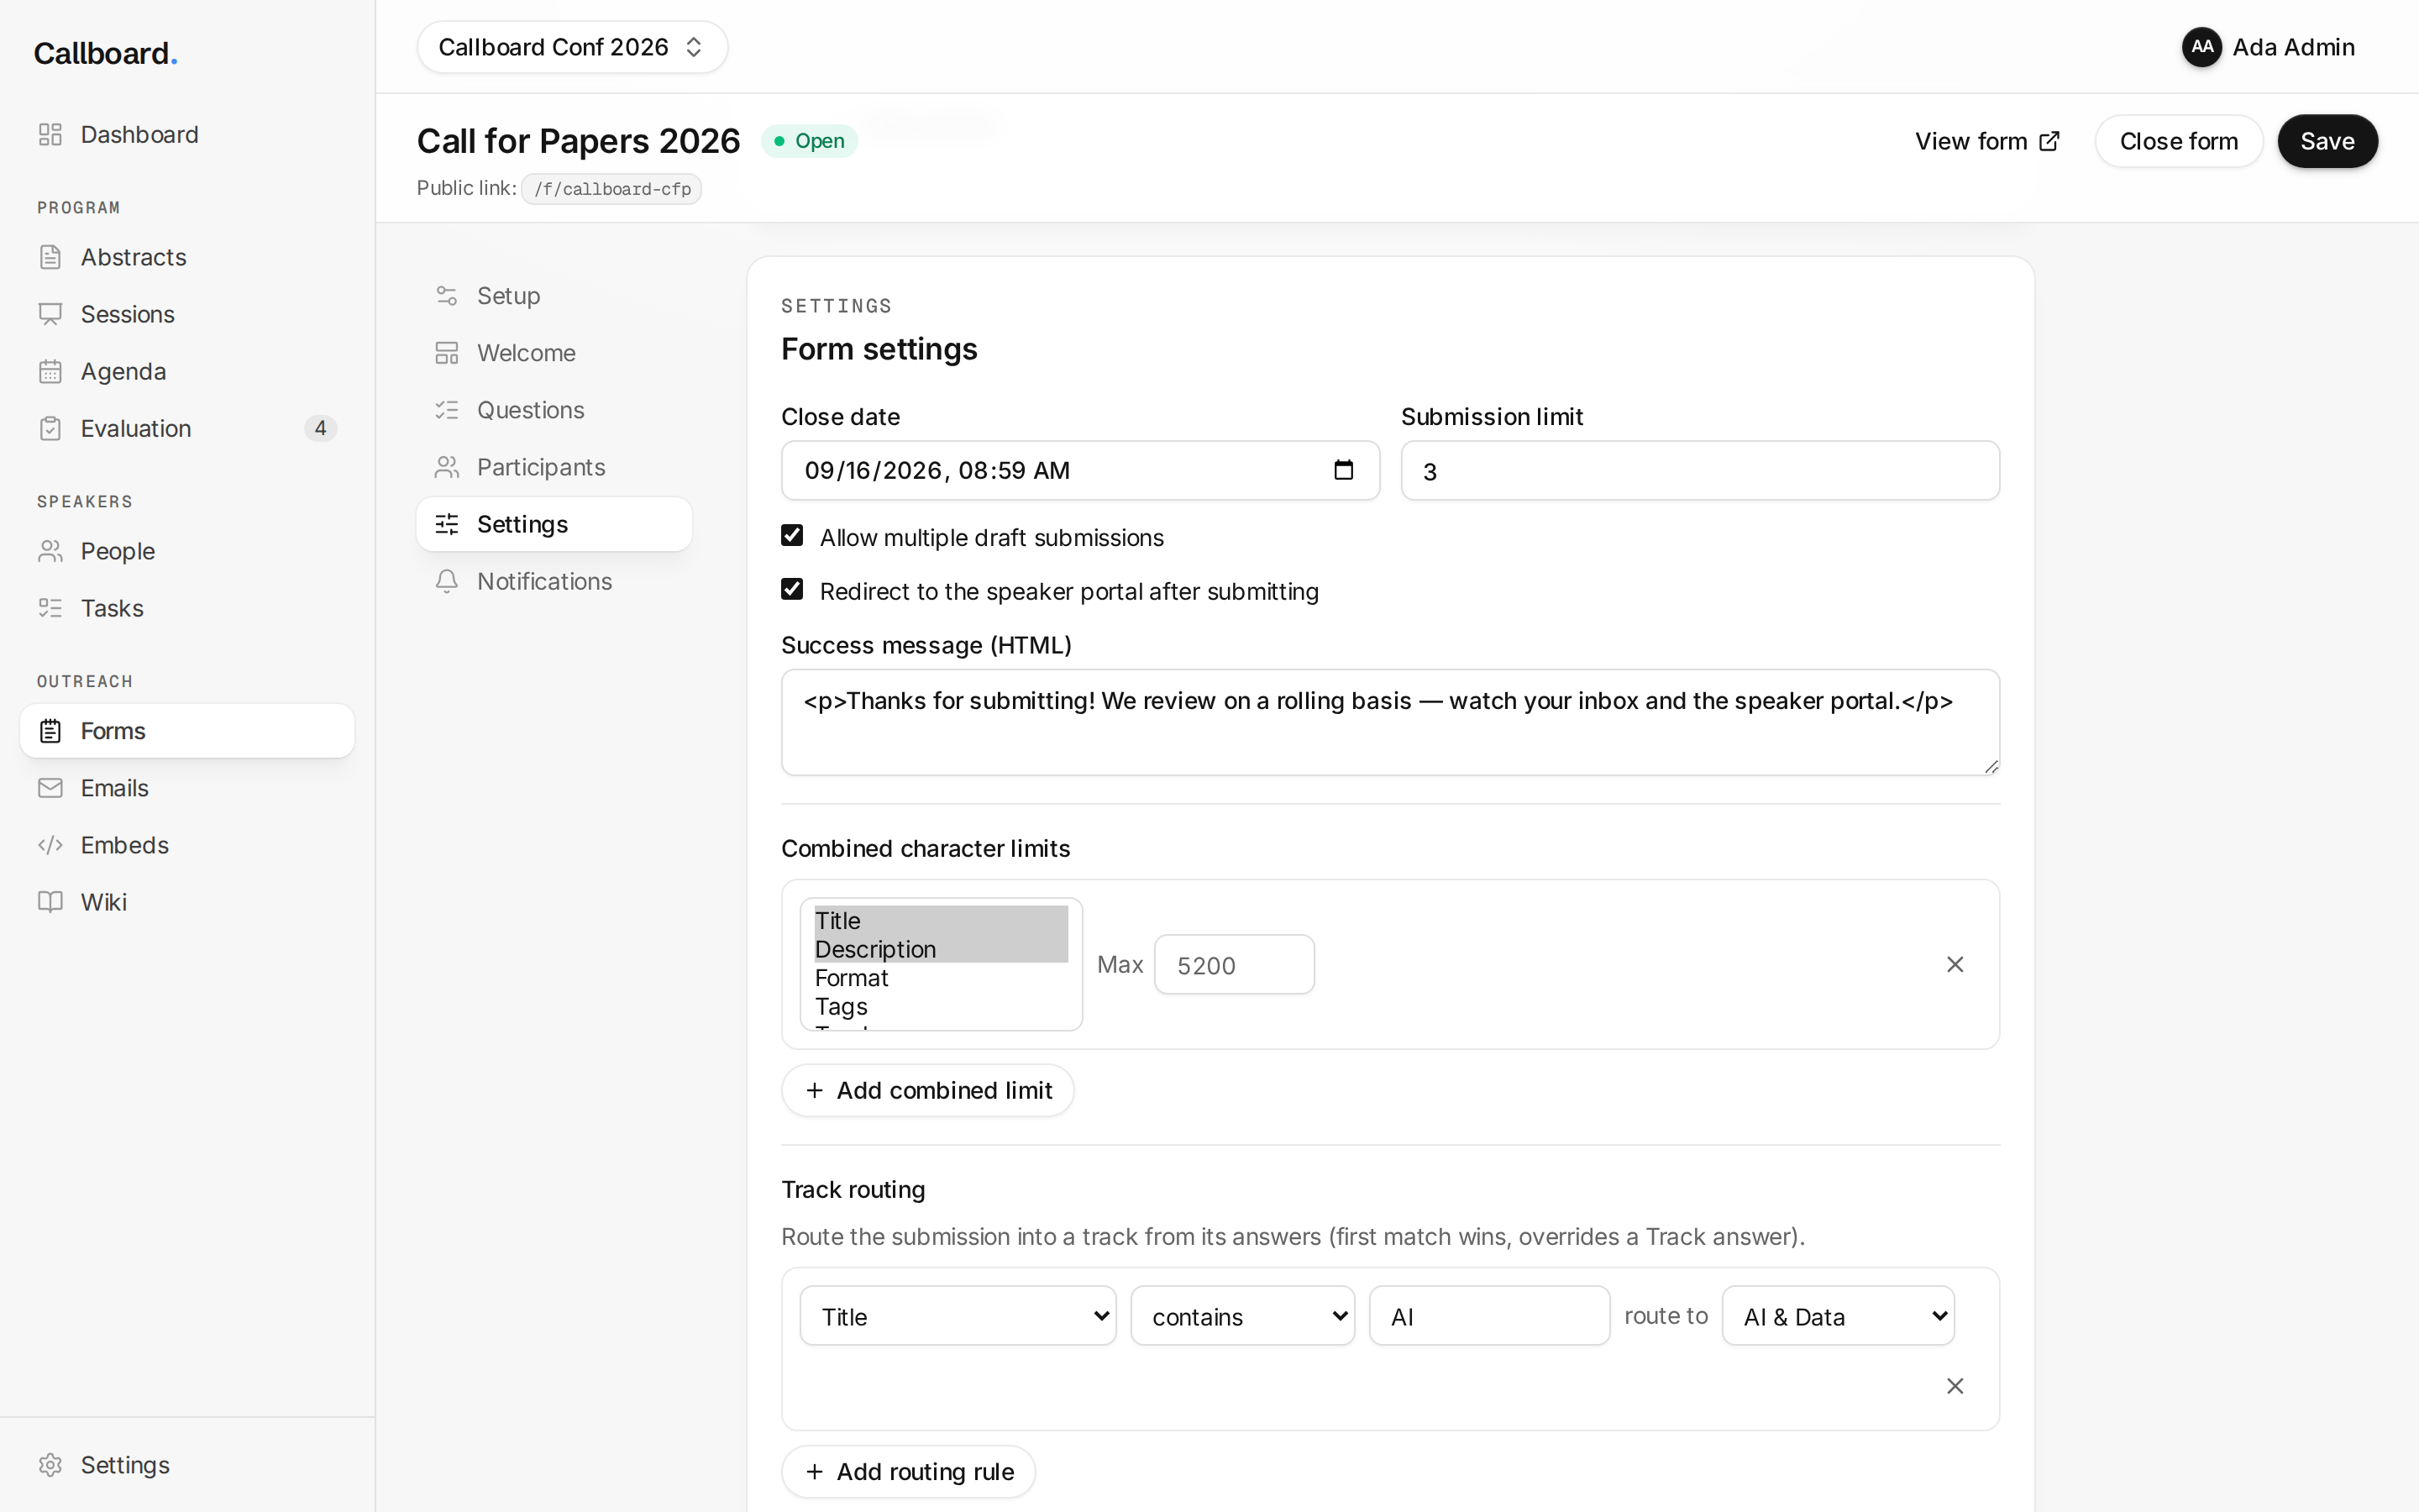Click the Welcome layout icon

447,353
